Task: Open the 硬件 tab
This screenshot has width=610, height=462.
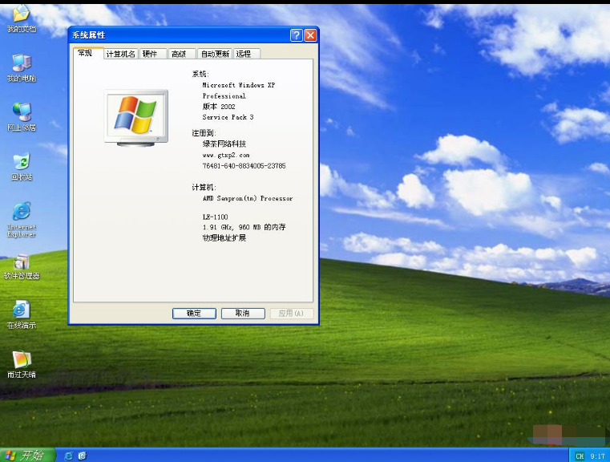Action: click(150, 54)
